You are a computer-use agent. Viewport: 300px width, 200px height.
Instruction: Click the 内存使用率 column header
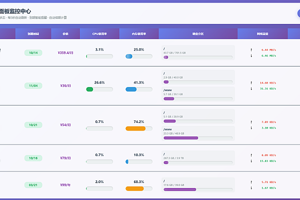click(138, 34)
